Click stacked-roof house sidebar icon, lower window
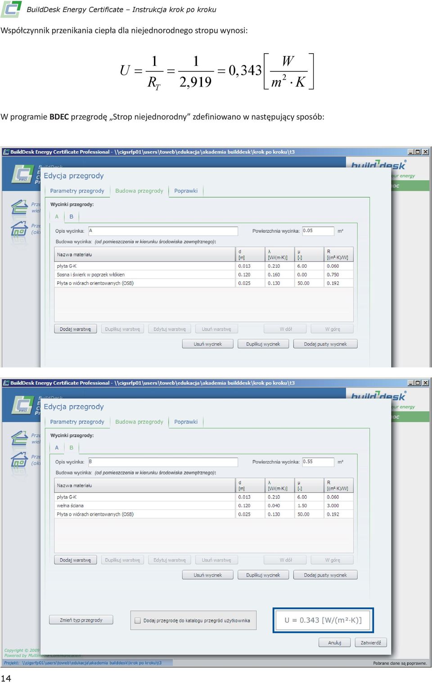This screenshot has height=683, width=432. click(19, 438)
